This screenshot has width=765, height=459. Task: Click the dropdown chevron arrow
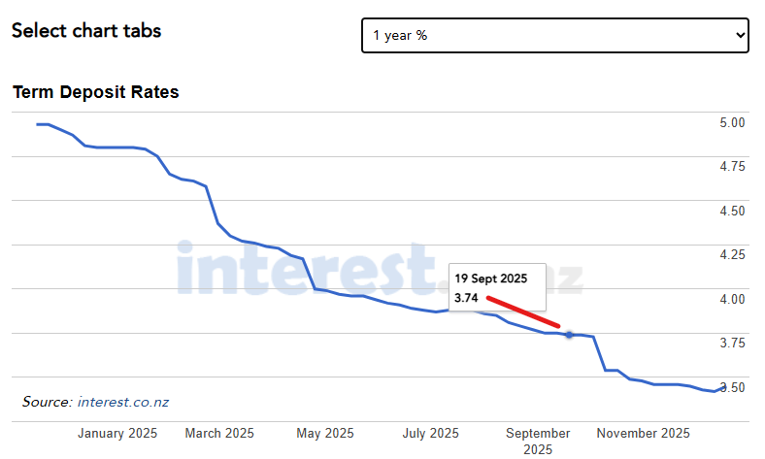740,35
